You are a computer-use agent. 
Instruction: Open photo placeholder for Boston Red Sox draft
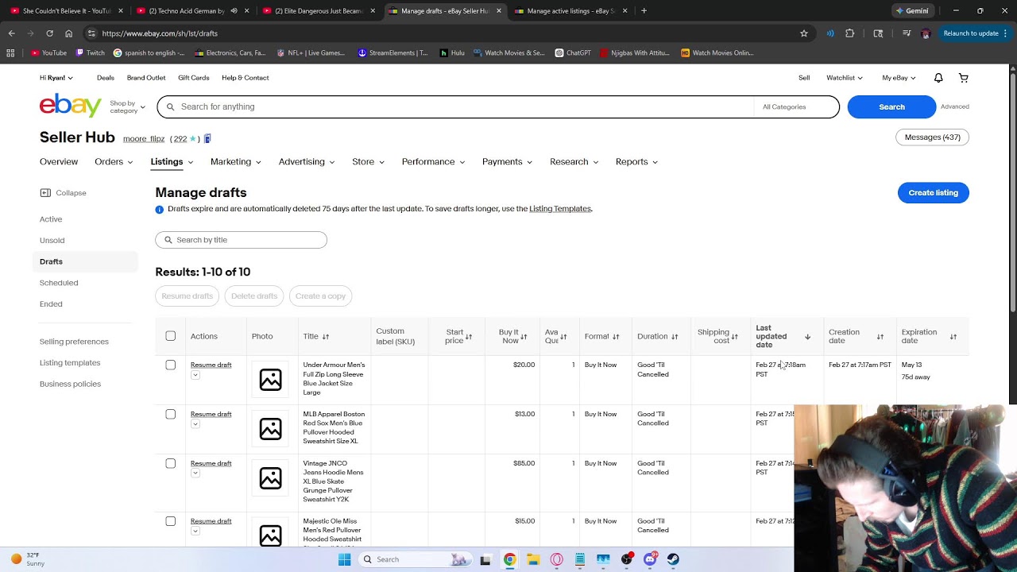coord(270,429)
